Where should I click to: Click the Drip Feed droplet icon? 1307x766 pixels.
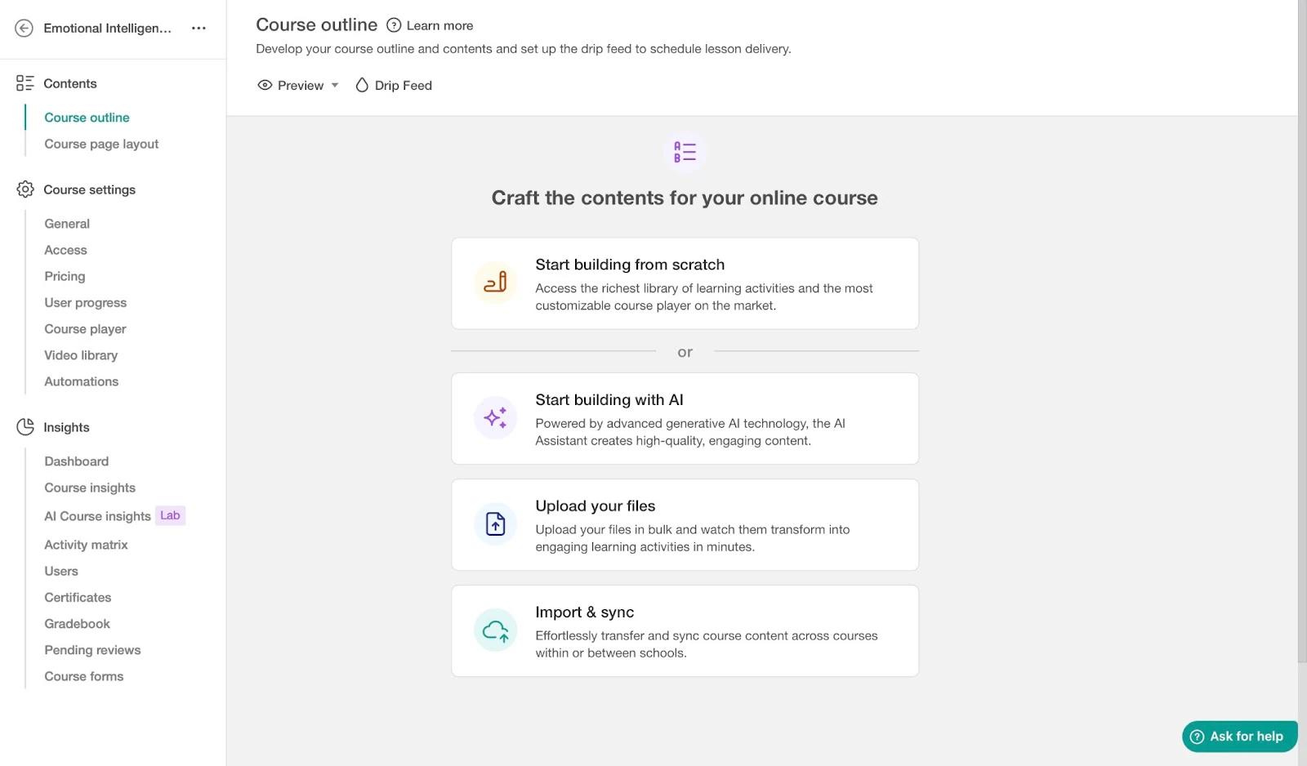tap(362, 85)
